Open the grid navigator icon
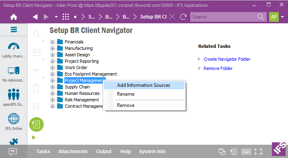 [66, 17]
